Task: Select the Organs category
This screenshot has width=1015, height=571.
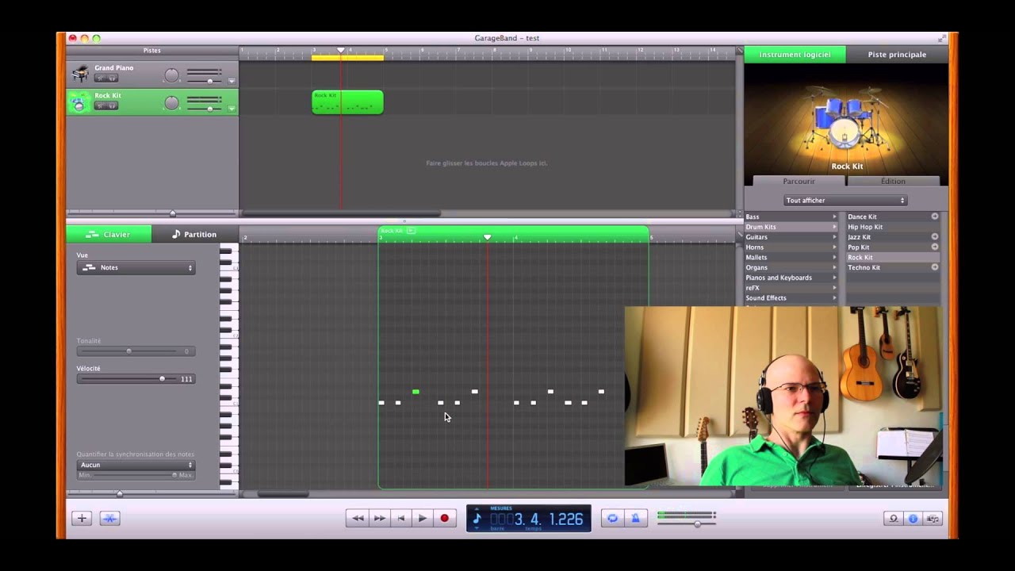Action: click(791, 267)
